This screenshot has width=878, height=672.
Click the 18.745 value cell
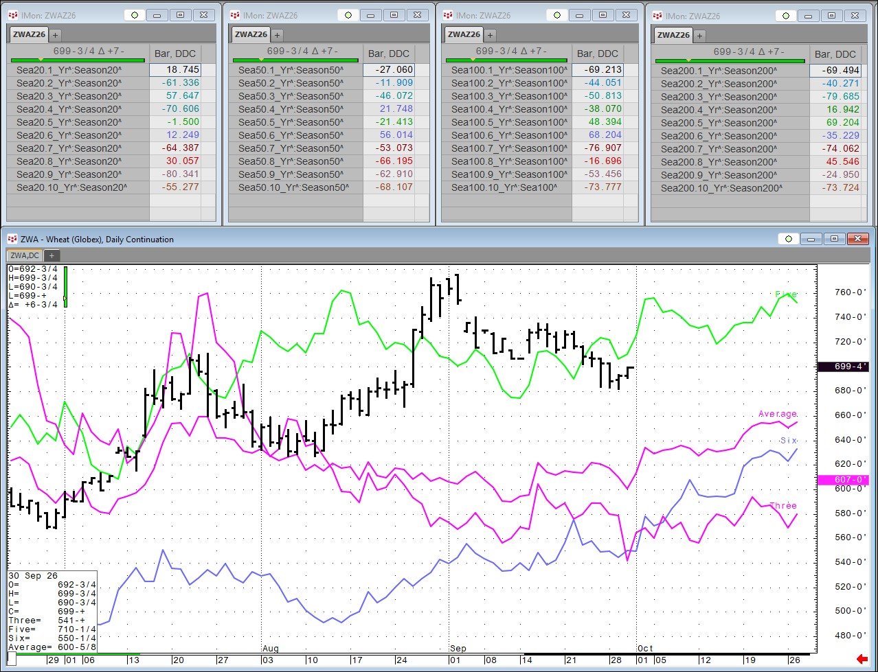(x=175, y=69)
